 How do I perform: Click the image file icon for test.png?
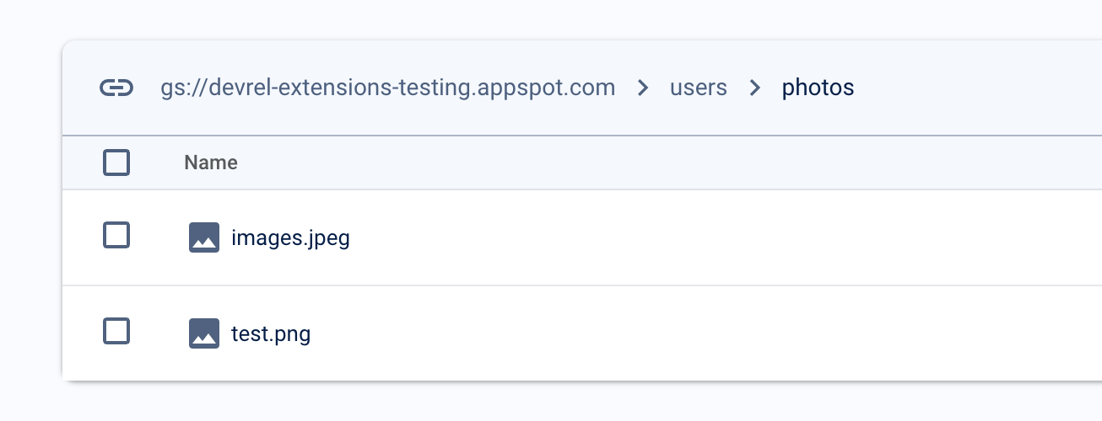(204, 333)
